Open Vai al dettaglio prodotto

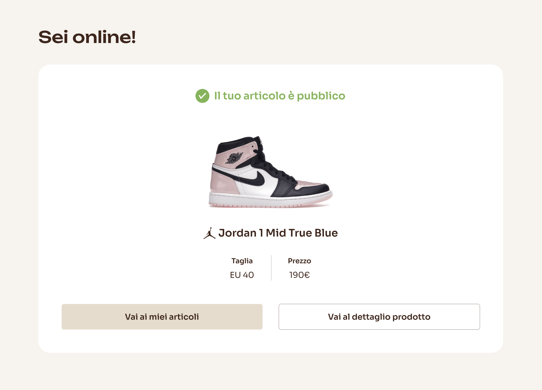[x=379, y=317]
